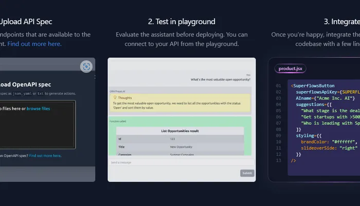This screenshot has height=206, width=360.
Task: Click the brandColor value in code
Action: 337,141
